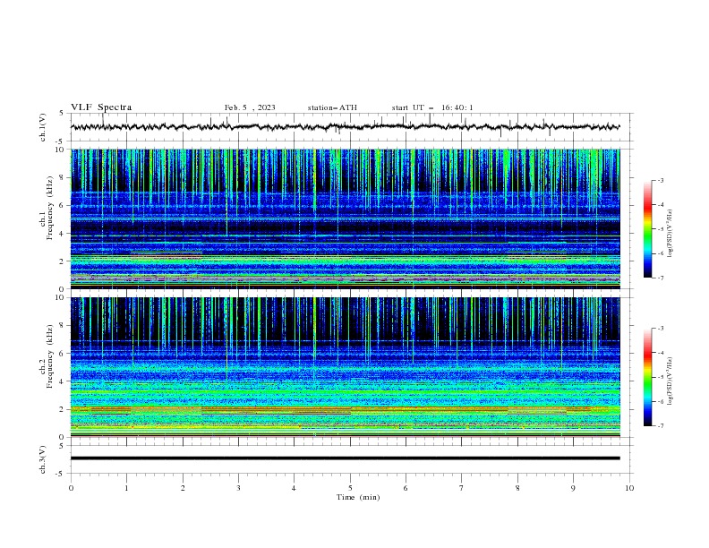Click the ch.2 VLF spectrogram panel
Viewport: 709px width, 548px height.
345,367
